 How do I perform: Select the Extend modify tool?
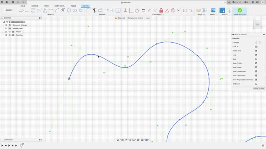click(106, 10)
